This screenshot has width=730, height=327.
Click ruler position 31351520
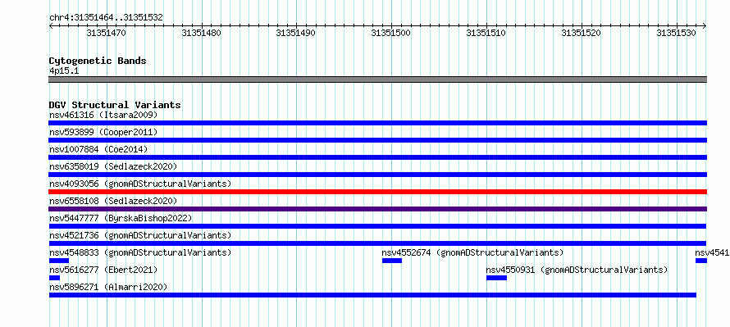(581, 33)
